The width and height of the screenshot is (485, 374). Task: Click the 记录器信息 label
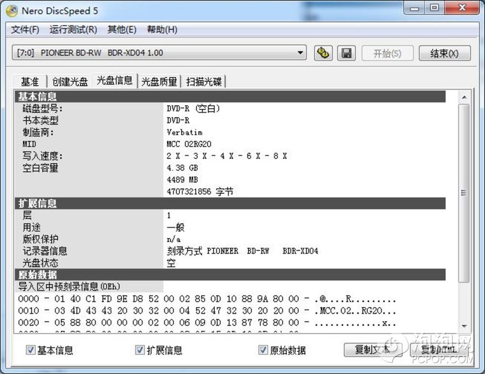(45, 251)
